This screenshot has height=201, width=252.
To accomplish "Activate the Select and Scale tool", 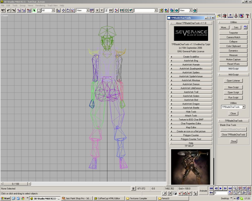I will (73, 10).
